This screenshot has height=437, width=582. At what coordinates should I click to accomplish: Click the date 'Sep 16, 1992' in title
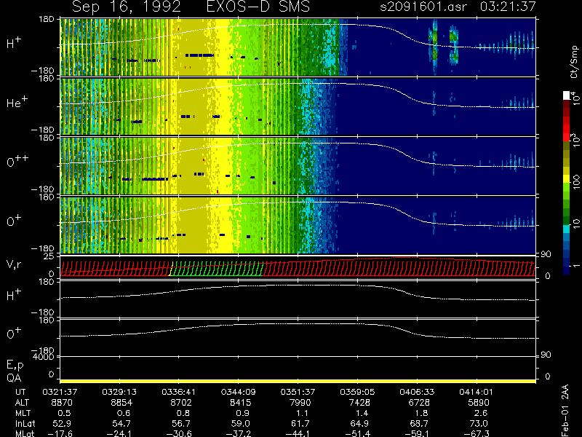126,7
